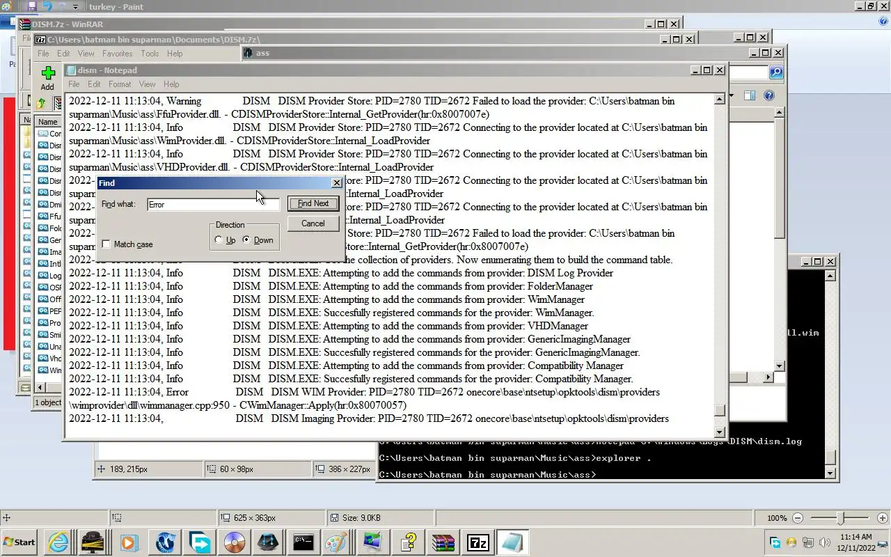Click the volume speaker tray icon

coord(824,542)
